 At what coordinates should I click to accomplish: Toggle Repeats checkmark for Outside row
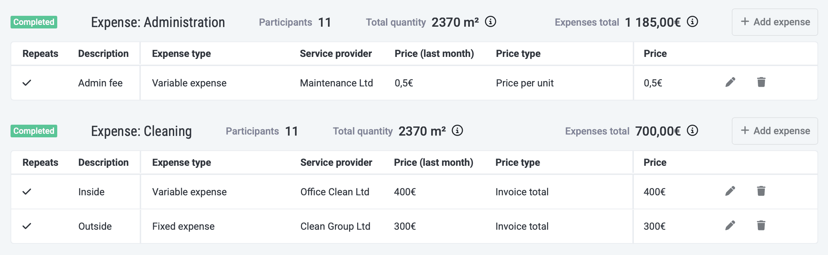[x=27, y=226]
